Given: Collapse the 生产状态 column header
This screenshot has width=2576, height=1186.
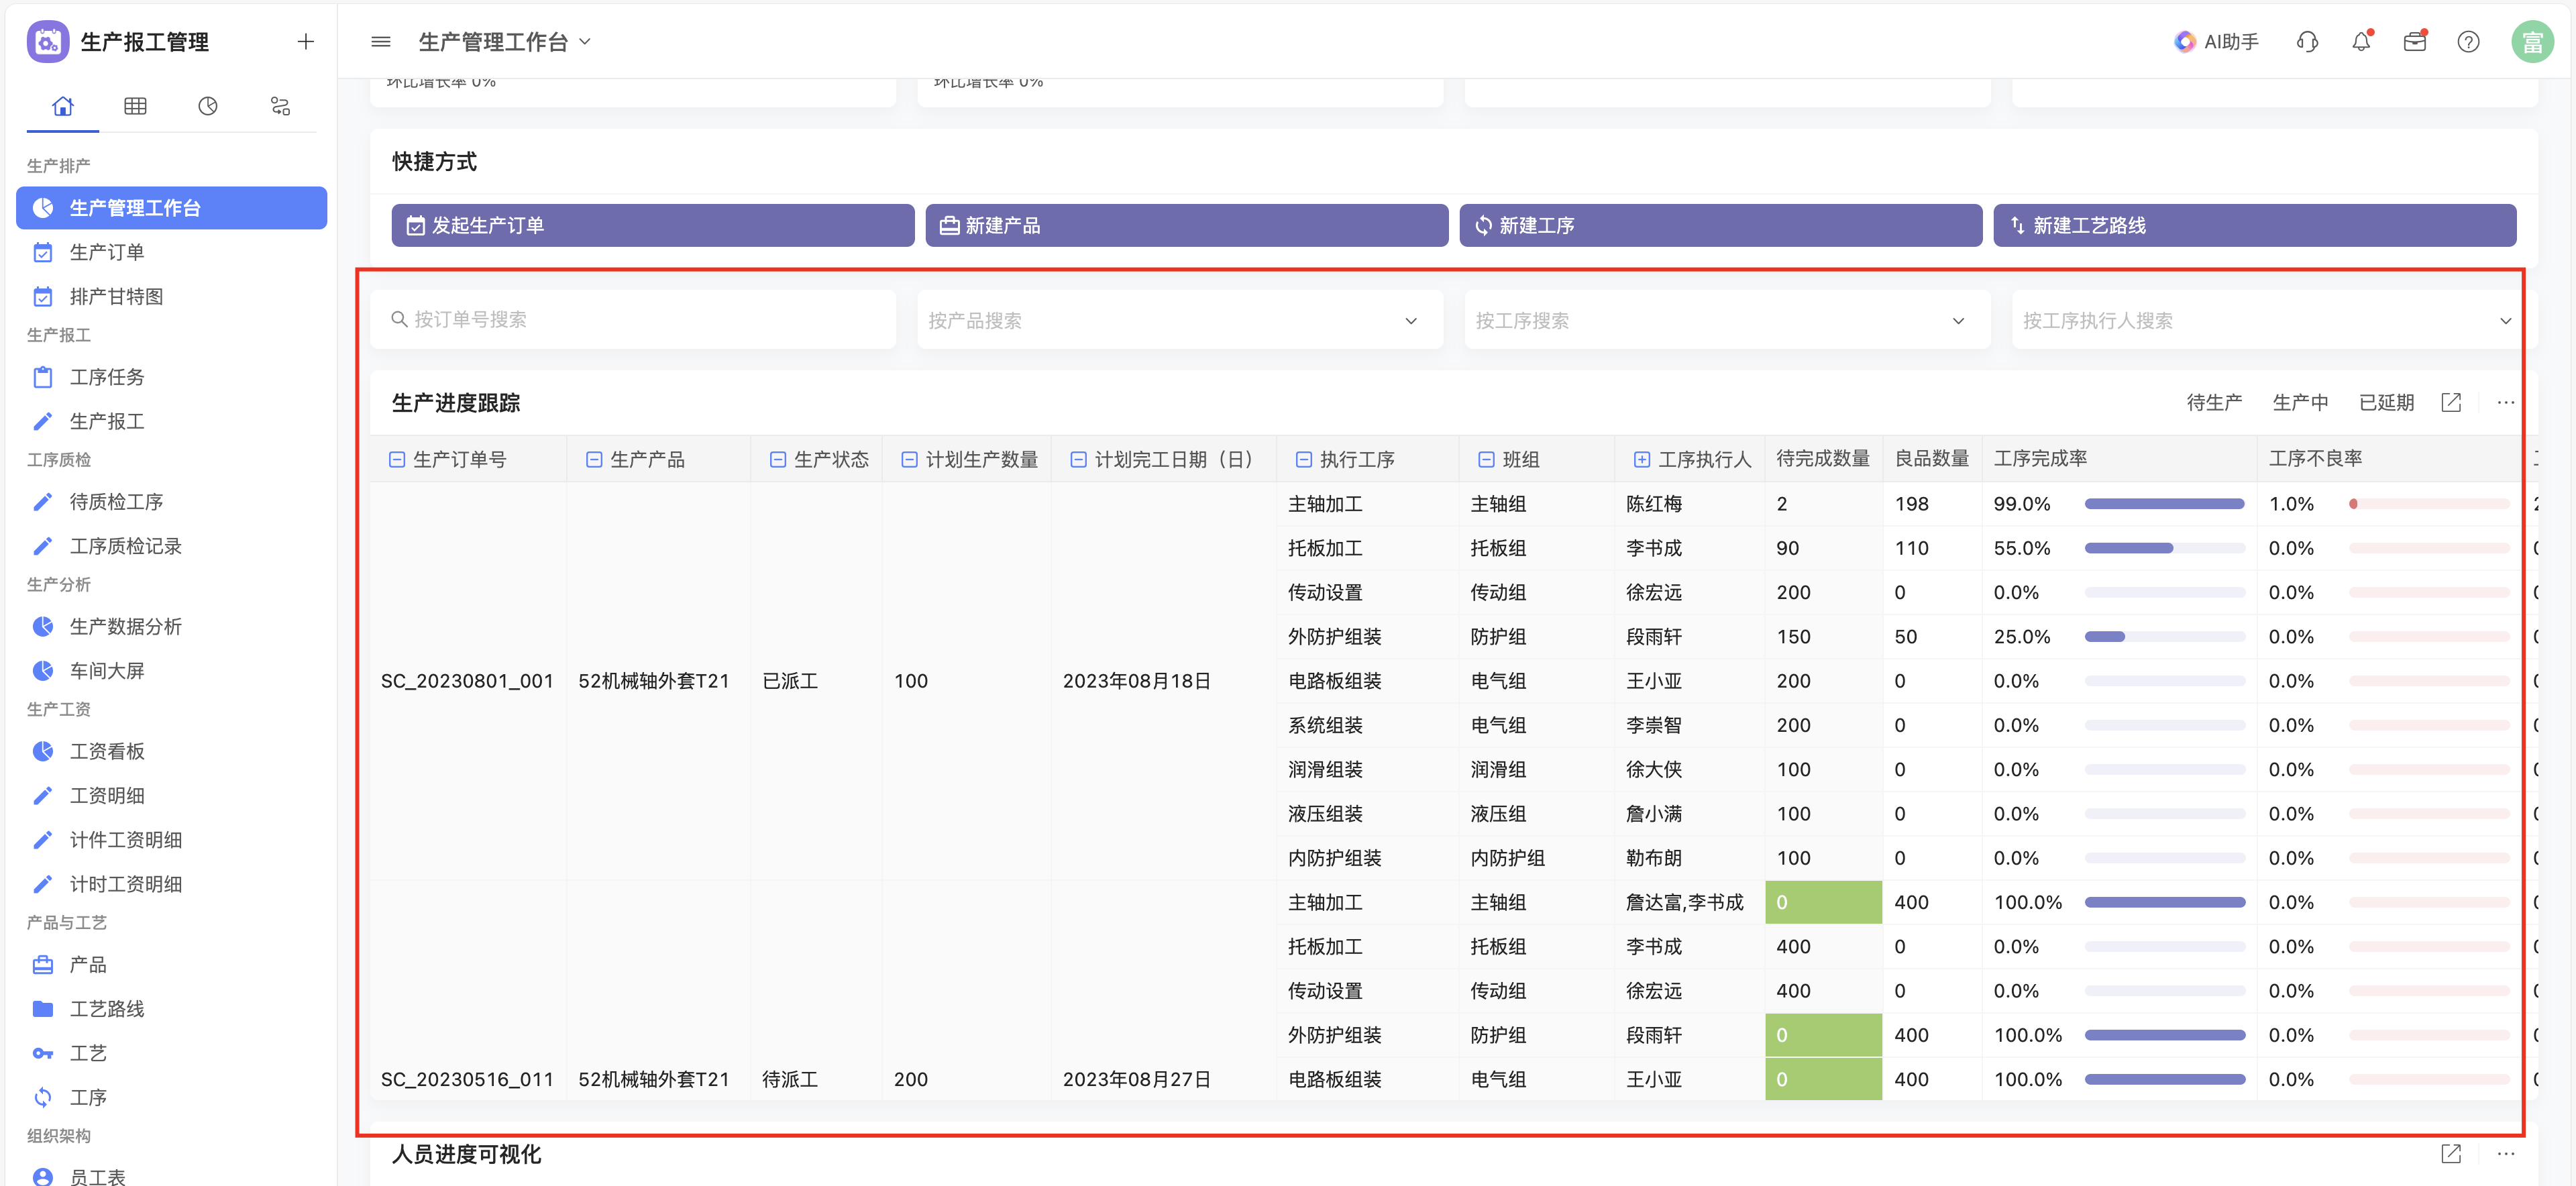Looking at the screenshot, I should point(778,459).
